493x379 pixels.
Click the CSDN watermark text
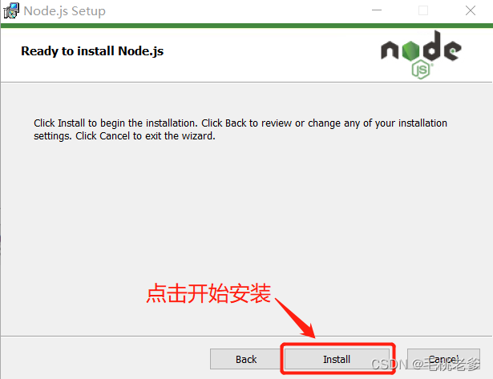426,365
